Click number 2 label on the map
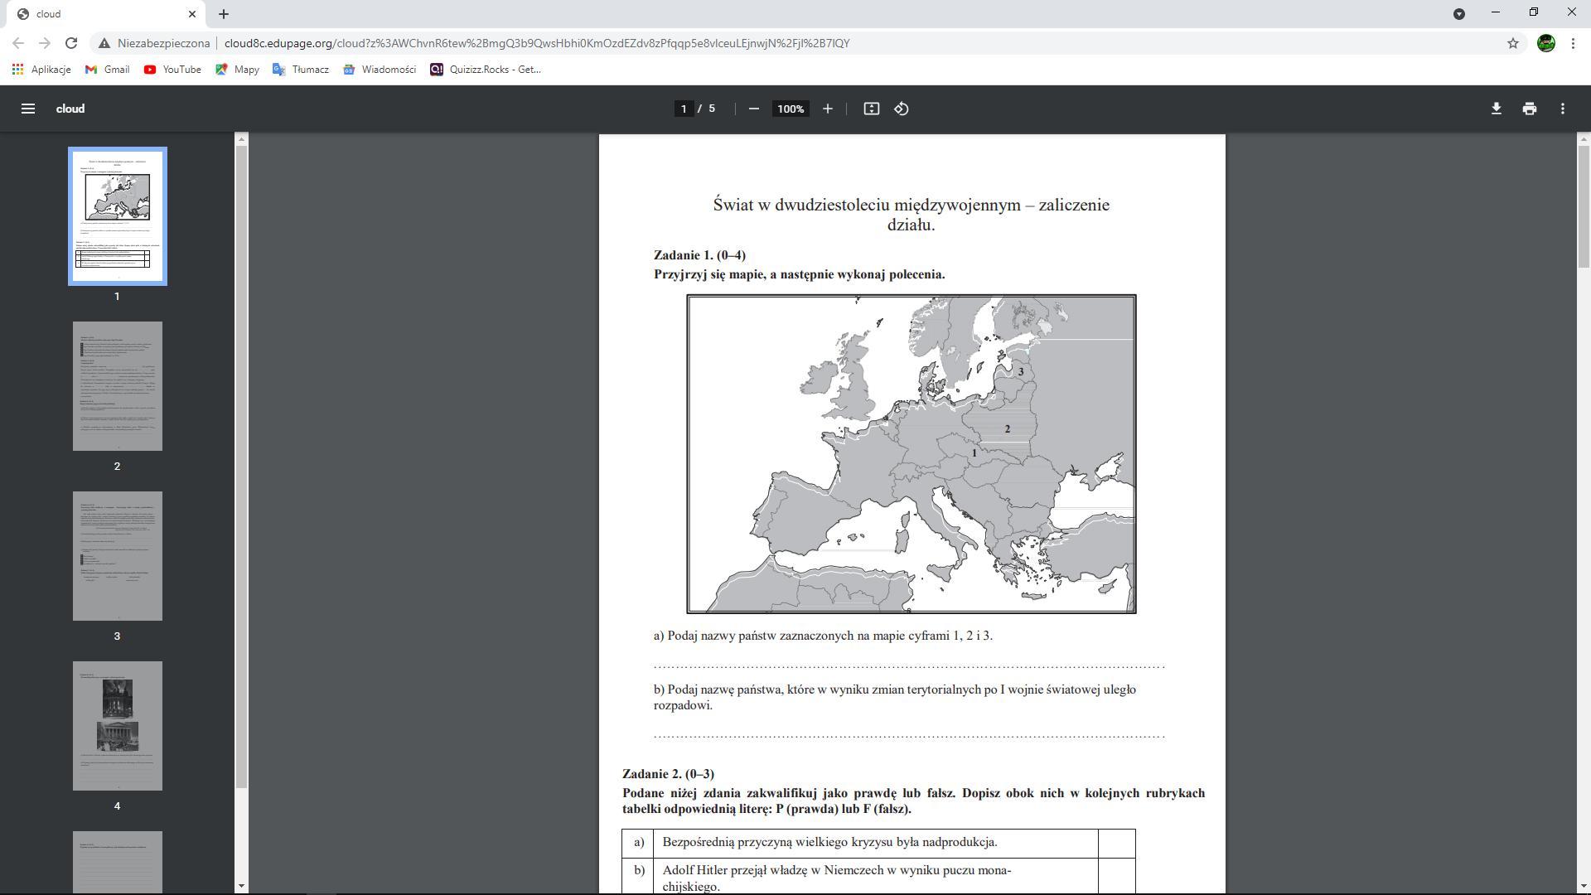Viewport: 1591px width, 895px height. coord(1008,428)
